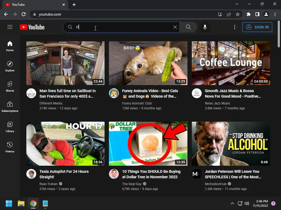The image size is (281, 210).
Task: Click the search magnifier button
Action: click(188, 27)
